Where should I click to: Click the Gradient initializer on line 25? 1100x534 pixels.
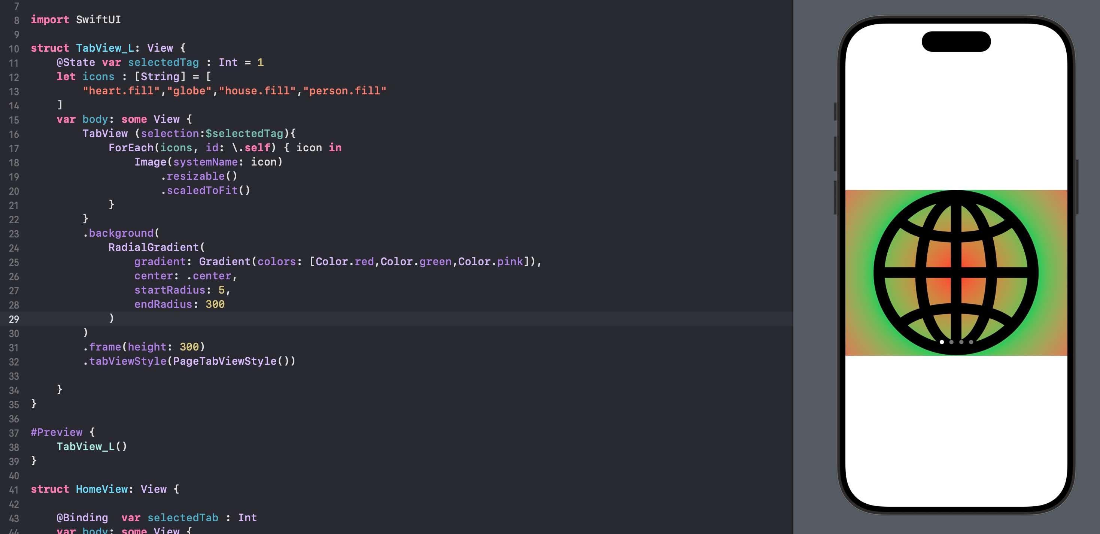click(x=225, y=261)
